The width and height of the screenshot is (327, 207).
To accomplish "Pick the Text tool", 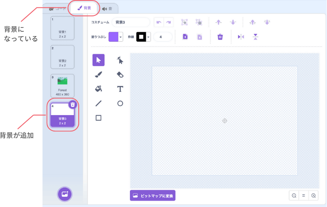I will click(120, 89).
